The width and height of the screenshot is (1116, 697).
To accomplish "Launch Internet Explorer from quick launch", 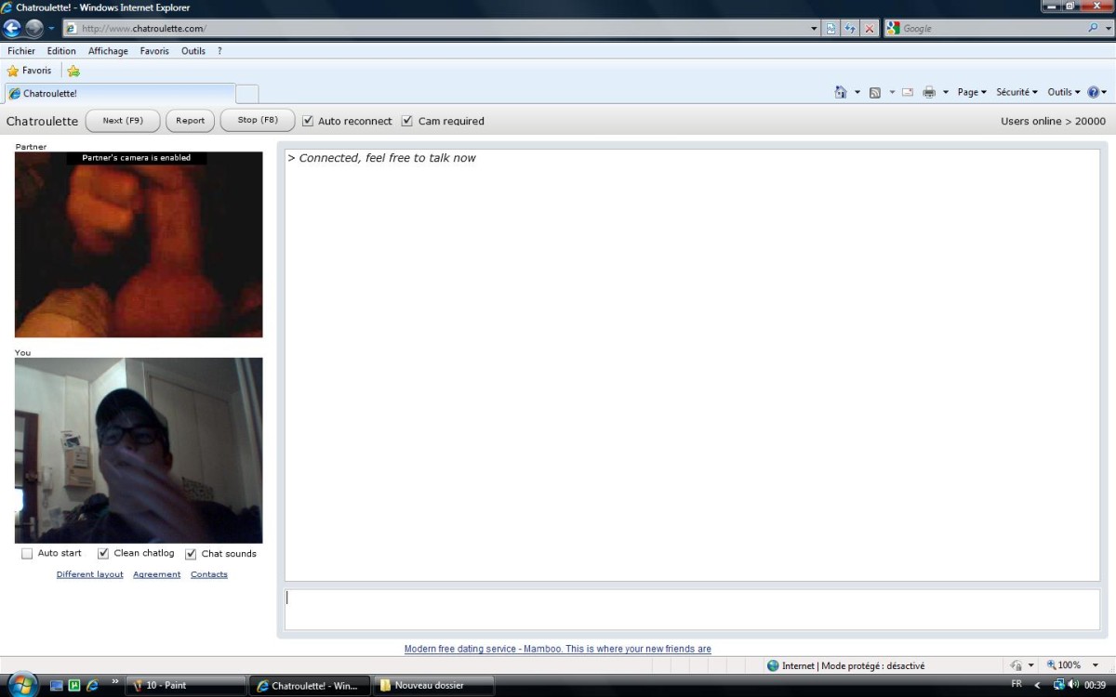I will 92,686.
